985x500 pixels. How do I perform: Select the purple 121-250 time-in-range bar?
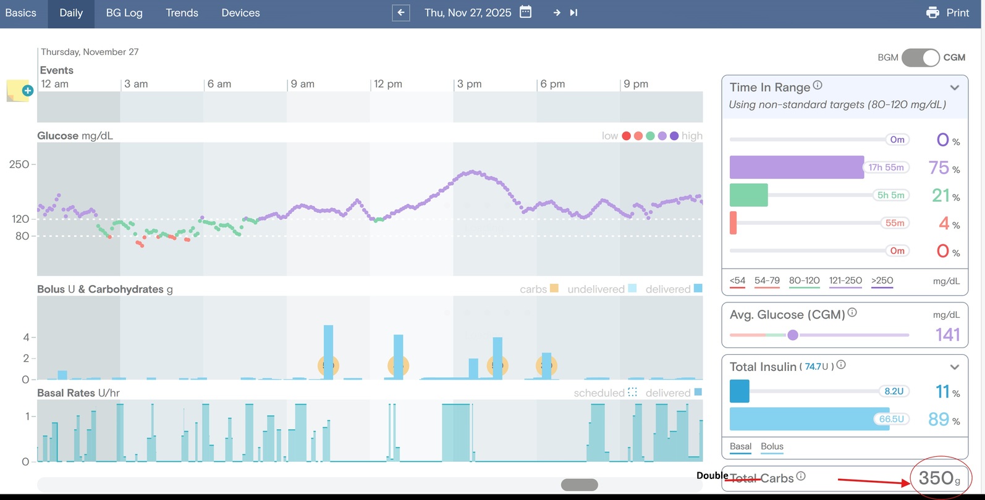(x=797, y=167)
